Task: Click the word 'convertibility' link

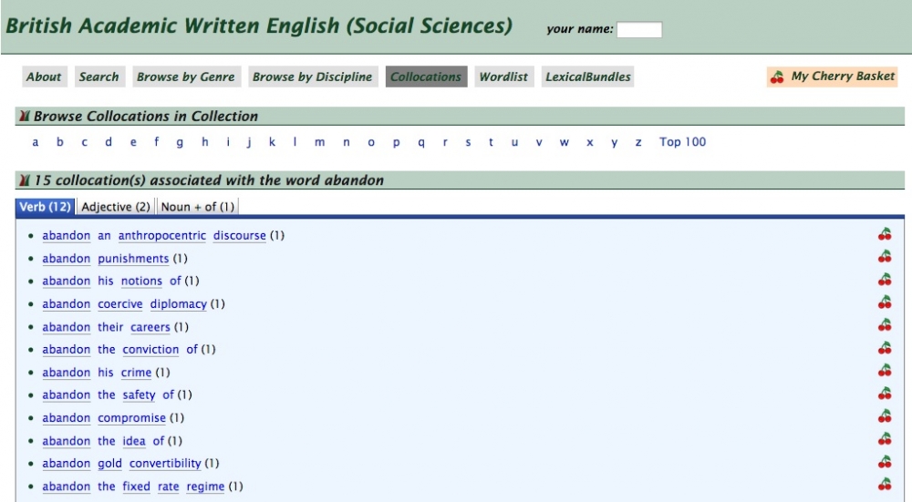Action: point(165,463)
